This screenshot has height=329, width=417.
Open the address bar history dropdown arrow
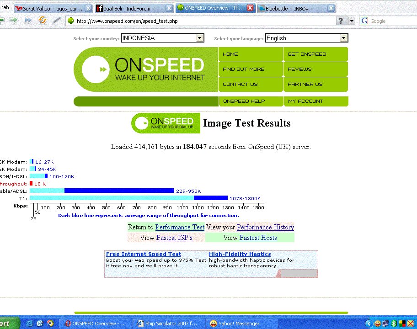pos(352,21)
